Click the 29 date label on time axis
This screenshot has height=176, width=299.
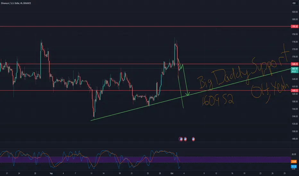click(x=285, y=173)
